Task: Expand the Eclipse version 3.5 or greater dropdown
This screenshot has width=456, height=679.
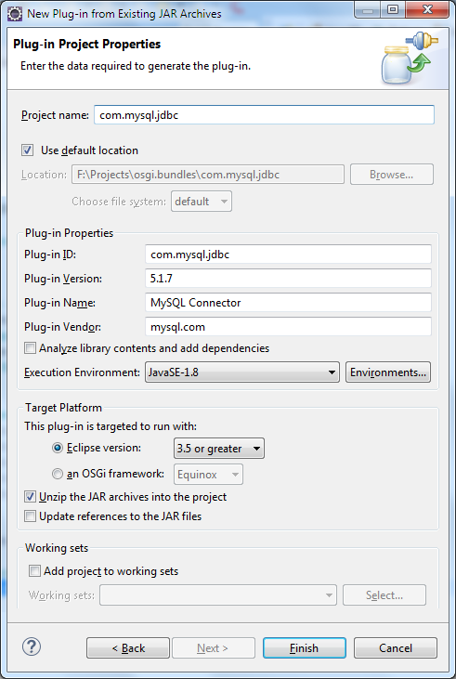Action: [218, 449]
